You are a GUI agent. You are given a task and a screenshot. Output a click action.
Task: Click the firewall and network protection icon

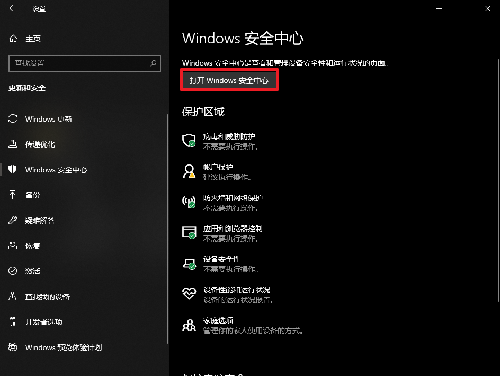tap(189, 201)
